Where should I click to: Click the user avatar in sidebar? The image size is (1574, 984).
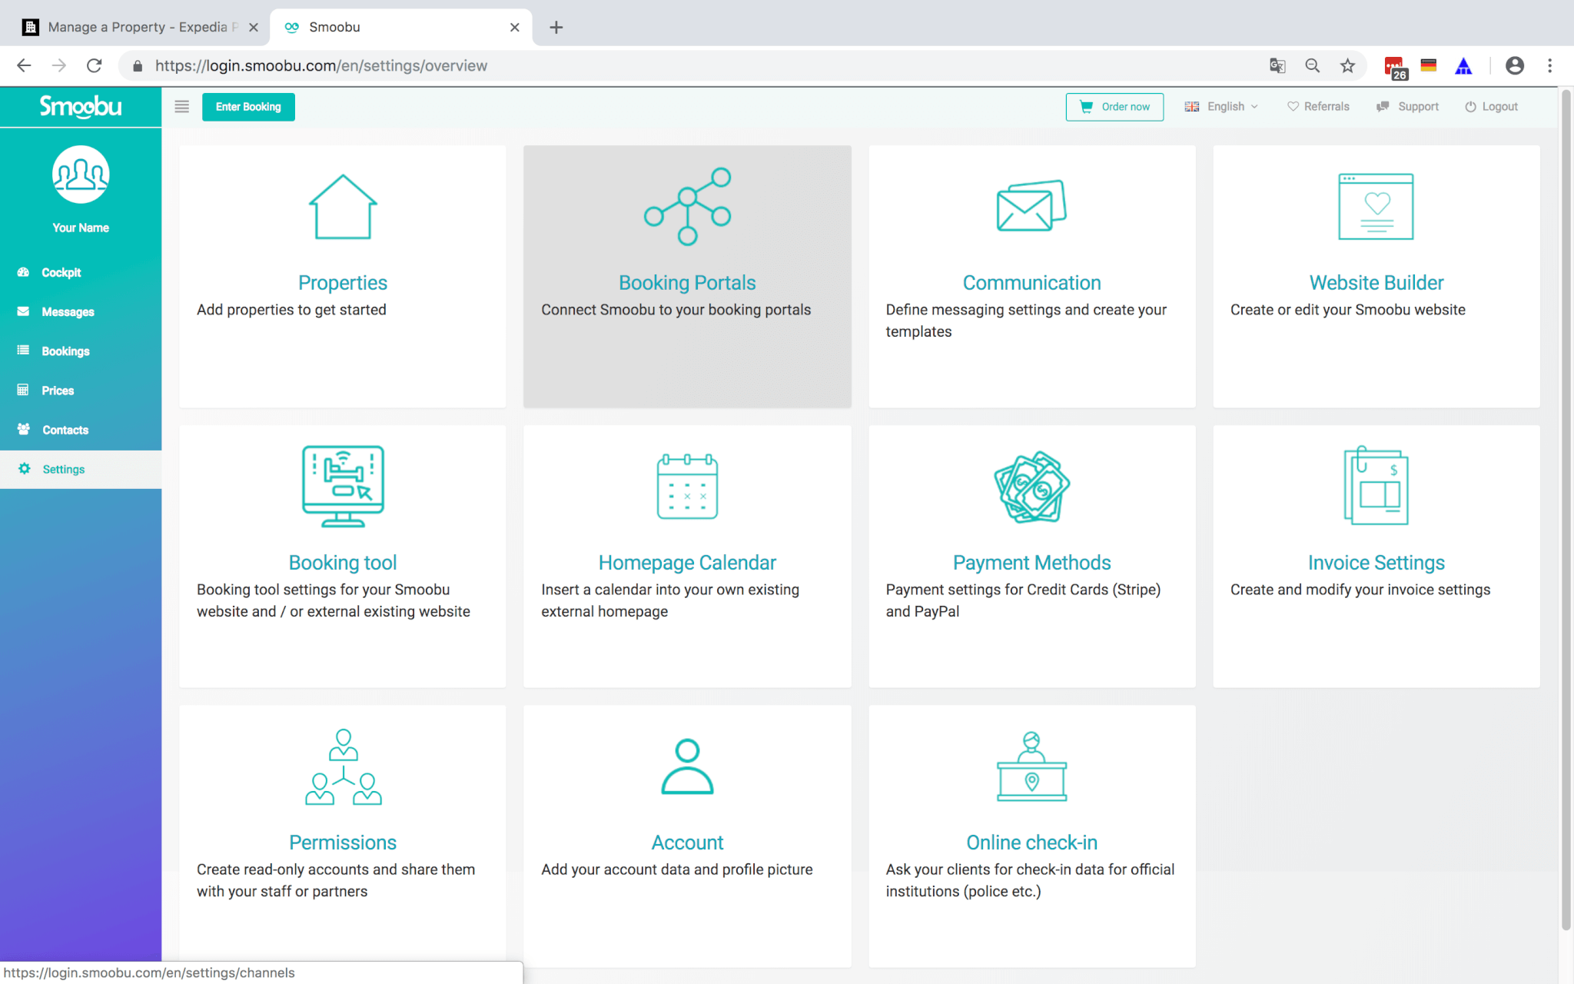pyautogui.click(x=81, y=175)
